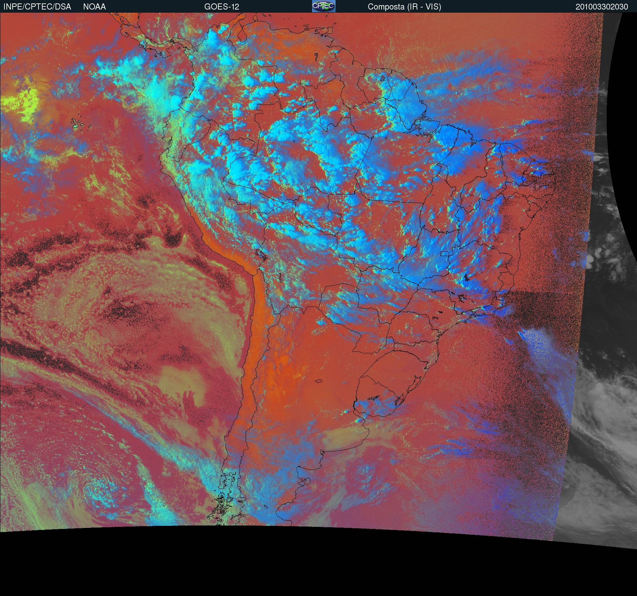Click the 201003302030 timestamp

pos(602,7)
